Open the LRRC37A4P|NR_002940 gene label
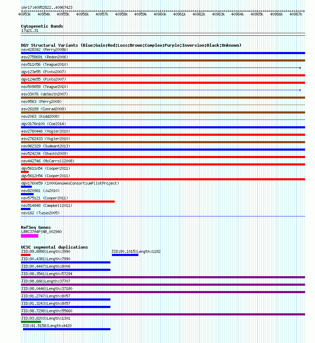The width and height of the screenshot is (315, 343). (41, 232)
